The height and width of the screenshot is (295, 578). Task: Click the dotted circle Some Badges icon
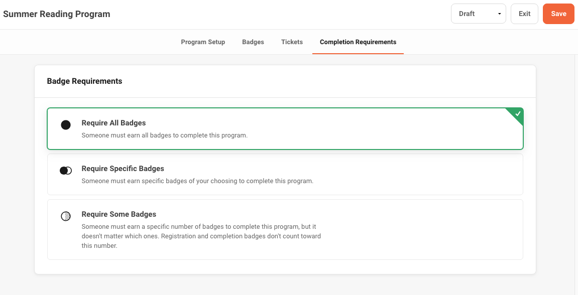[x=66, y=216]
